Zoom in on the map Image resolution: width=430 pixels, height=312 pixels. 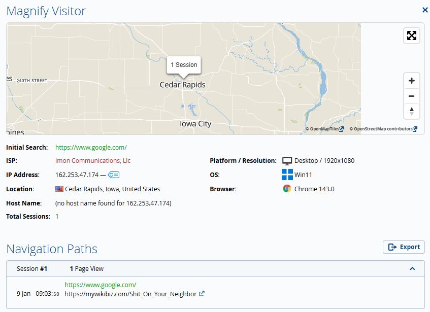point(411,81)
